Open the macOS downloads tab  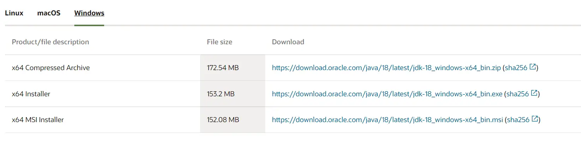[x=49, y=13]
